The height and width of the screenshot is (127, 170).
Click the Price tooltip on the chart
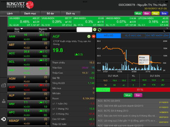click(x=144, y=60)
